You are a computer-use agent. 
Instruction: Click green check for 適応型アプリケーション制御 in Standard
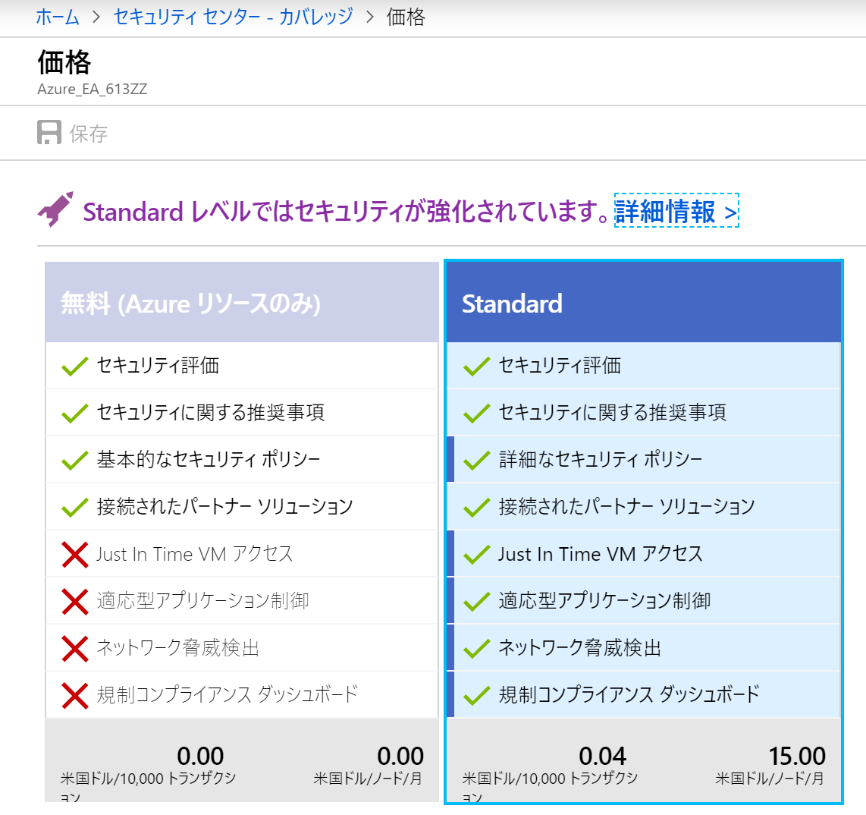pos(477,601)
